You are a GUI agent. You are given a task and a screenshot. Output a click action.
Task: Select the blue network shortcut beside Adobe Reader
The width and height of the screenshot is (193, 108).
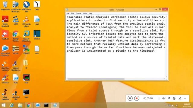(x=16, y=20)
